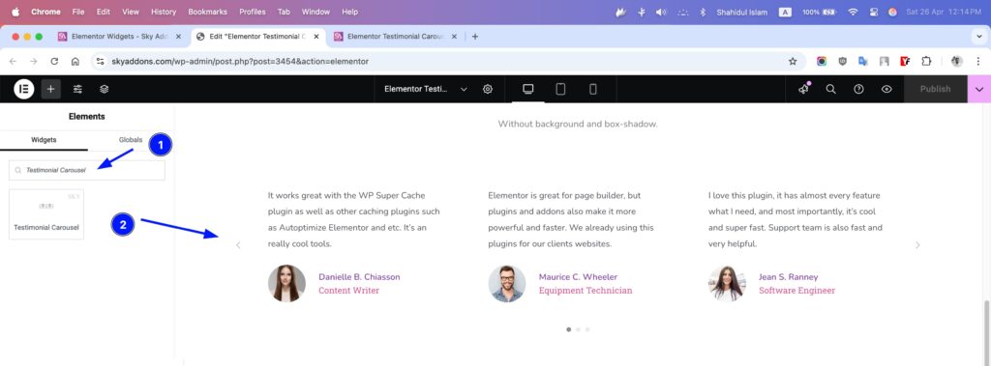
Task: Open the Elementor logo menu
Action: [x=24, y=89]
